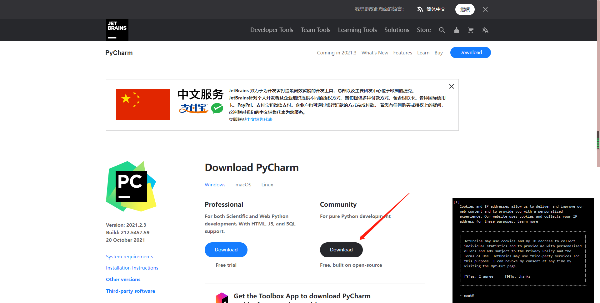Click the Professional heading
Screen dimensions: 600x303
pos(224,205)
